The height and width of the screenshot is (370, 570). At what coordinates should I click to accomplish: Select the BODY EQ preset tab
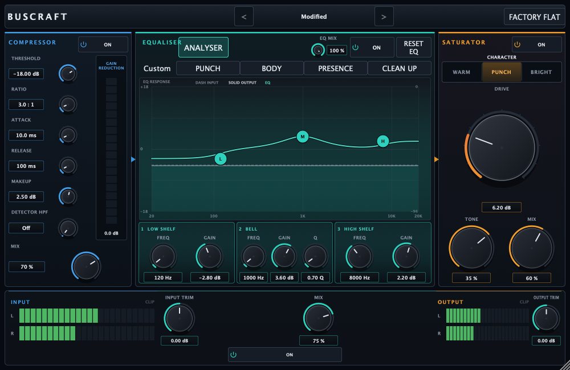[271, 69]
